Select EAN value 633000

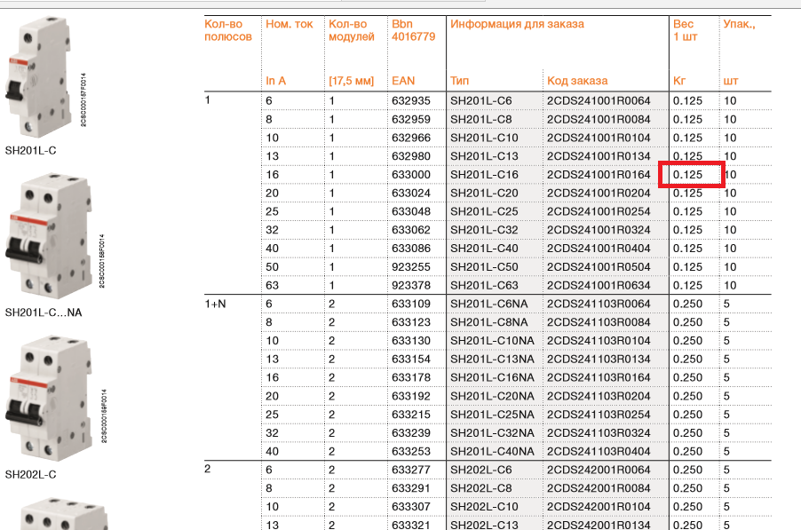411,175
